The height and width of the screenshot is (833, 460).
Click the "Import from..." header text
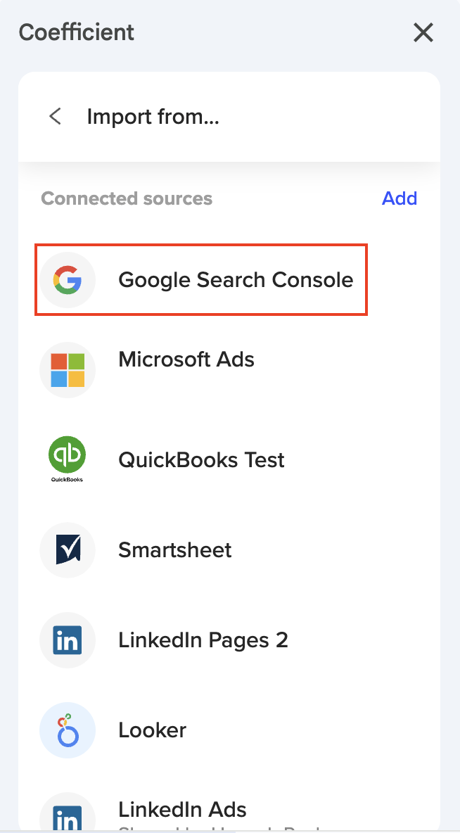tap(153, 117)
